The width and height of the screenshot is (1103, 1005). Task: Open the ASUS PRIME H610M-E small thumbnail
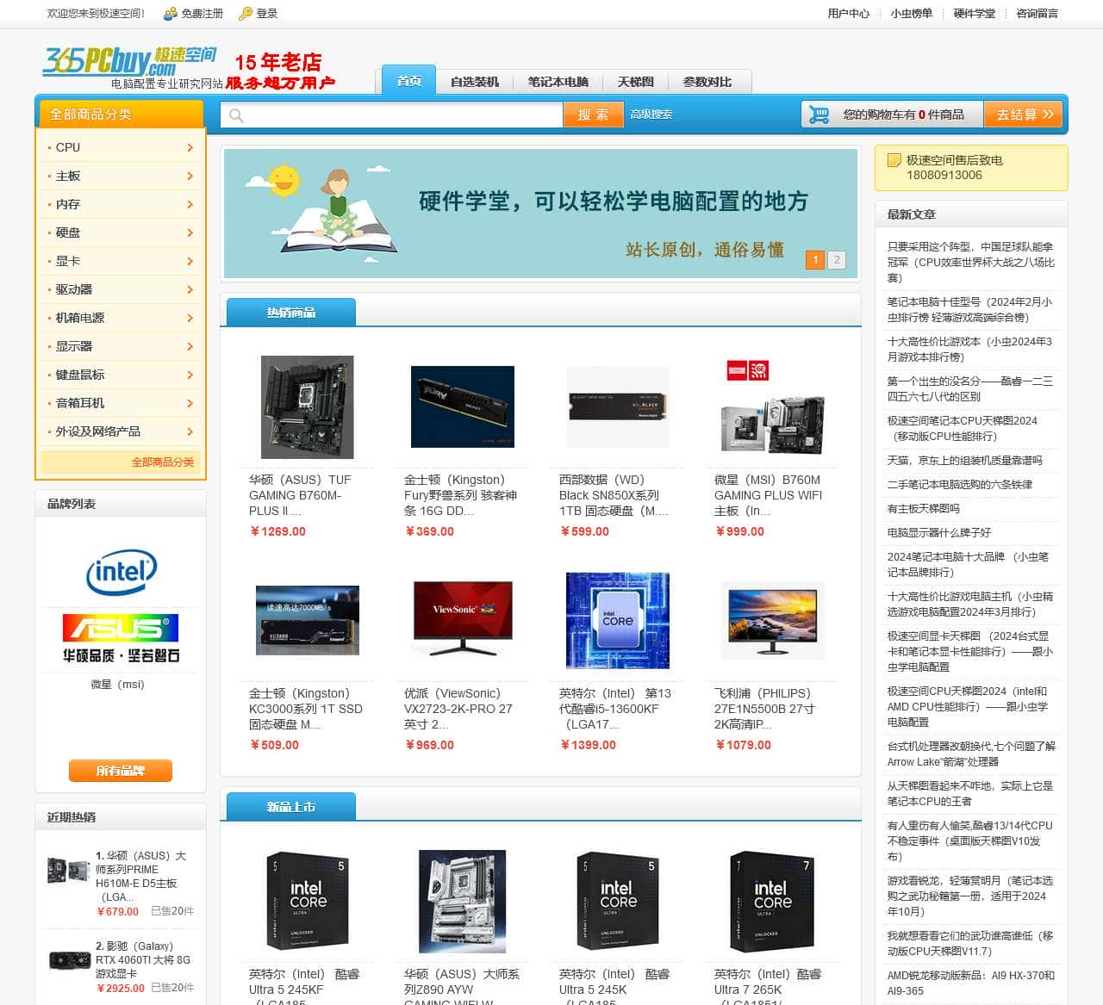(x=68, y=869)
